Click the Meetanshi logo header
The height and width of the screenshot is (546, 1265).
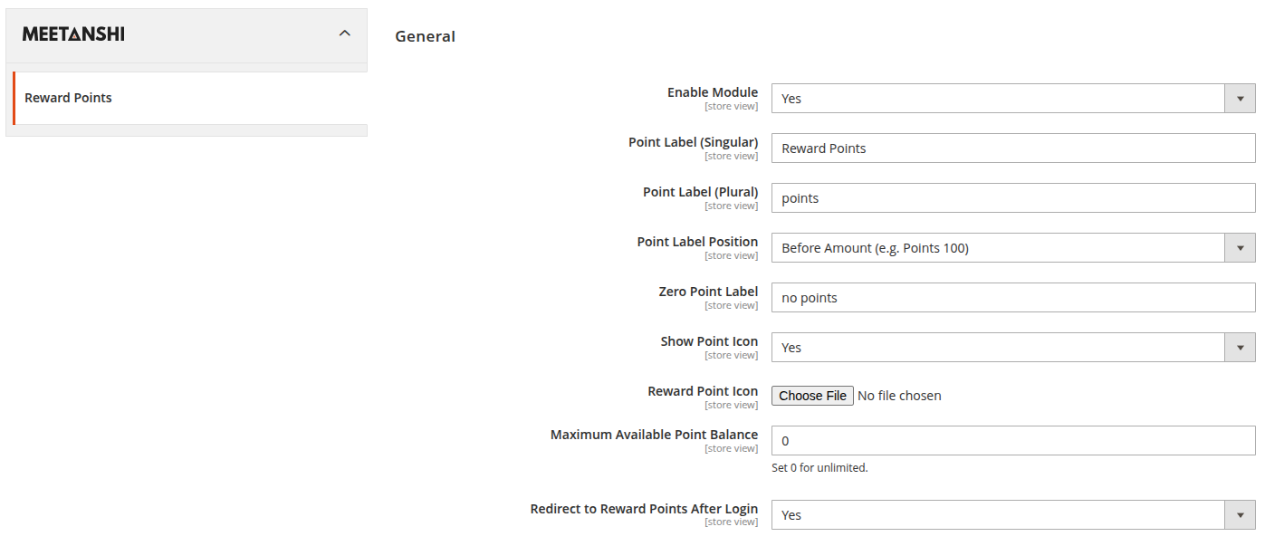[x=73, y=34]
